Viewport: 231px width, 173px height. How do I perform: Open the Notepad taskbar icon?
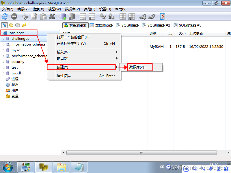(79, 168)
